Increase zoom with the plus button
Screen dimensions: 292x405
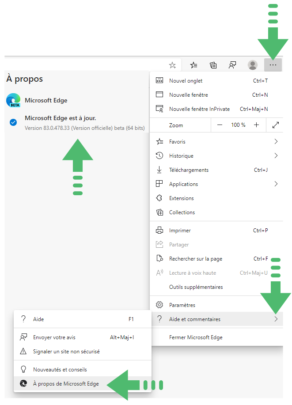click(256, 125)
